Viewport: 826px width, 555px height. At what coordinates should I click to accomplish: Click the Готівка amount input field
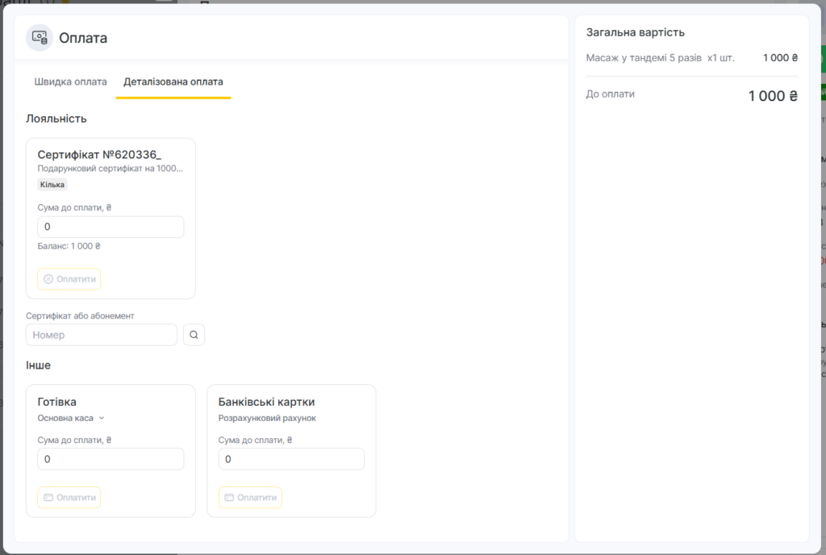pos(111,459)
